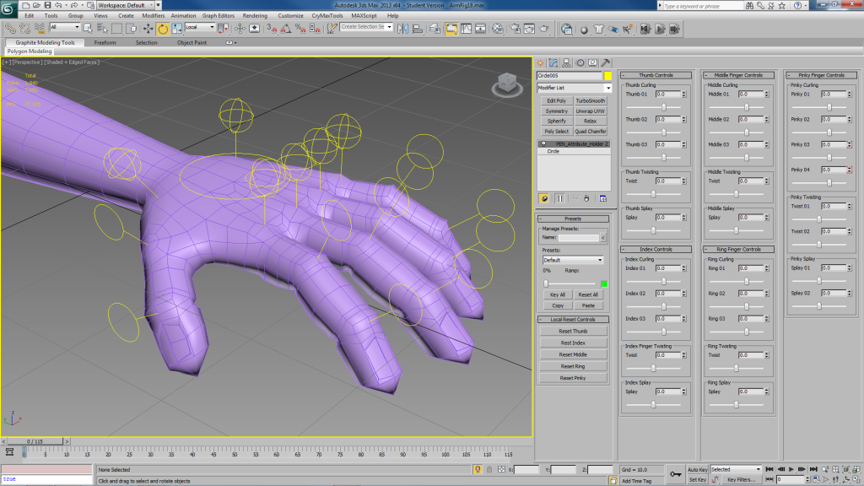The width and height of the screenshot is (864, 486).
Task: Open the Workspace: Default dropdown
Action: (124, 5)
